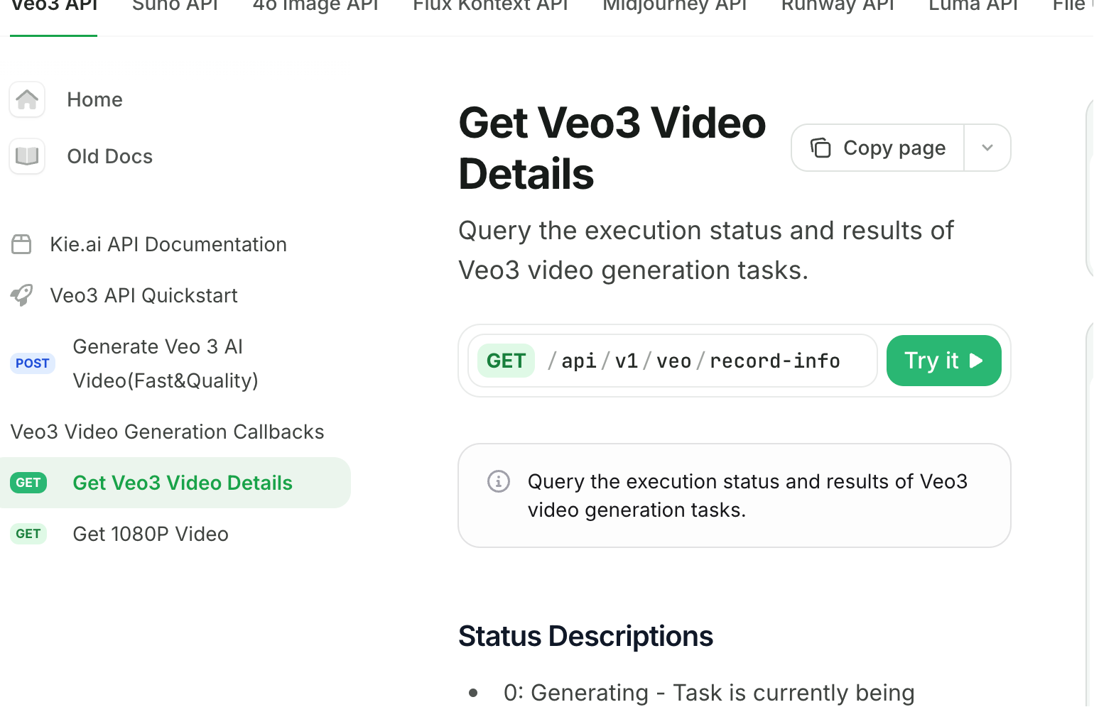Click the green Try it button
The image size is (1094, 707).
[x=944, y=361]
